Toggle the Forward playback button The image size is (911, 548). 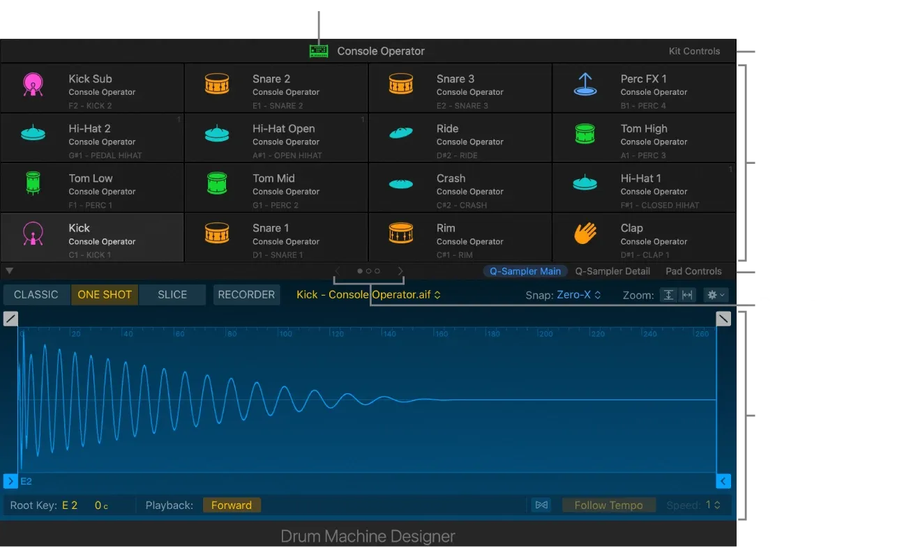[x=232, y=505]
